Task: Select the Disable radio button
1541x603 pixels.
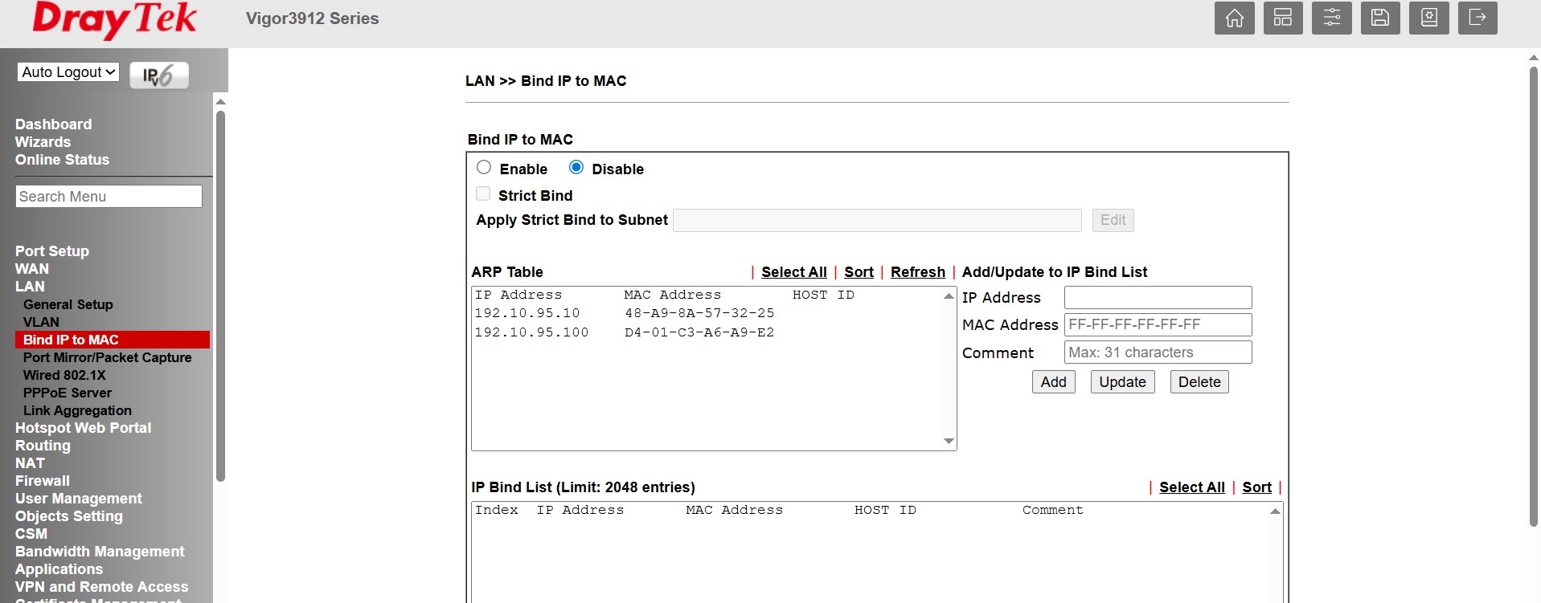Action: point(576,168)
